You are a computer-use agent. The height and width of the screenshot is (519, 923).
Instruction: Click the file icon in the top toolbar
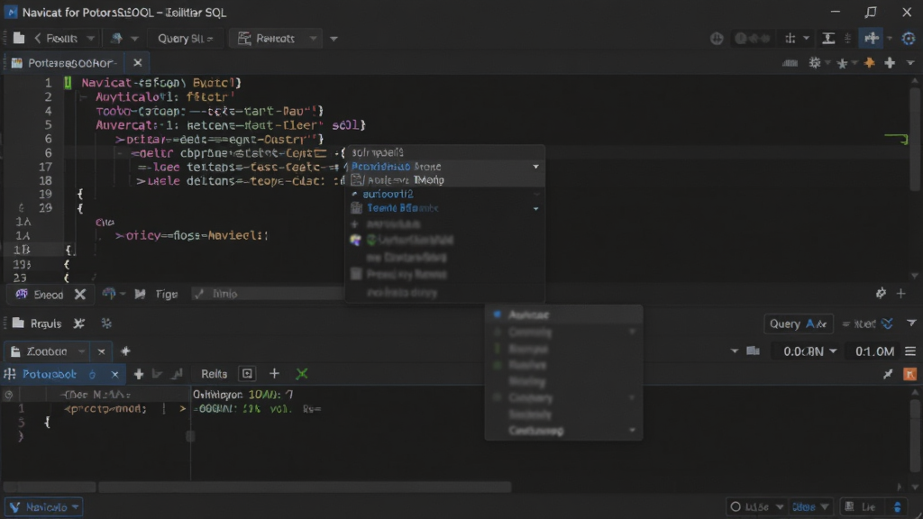(19, 38)
